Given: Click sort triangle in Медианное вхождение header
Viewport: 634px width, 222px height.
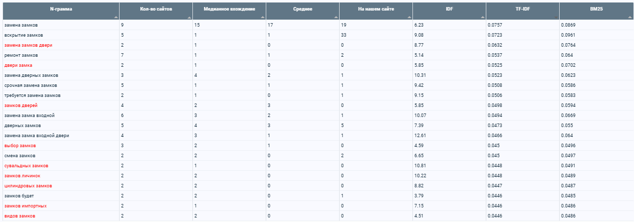Looking at the screenshot, I should point(263,17).
